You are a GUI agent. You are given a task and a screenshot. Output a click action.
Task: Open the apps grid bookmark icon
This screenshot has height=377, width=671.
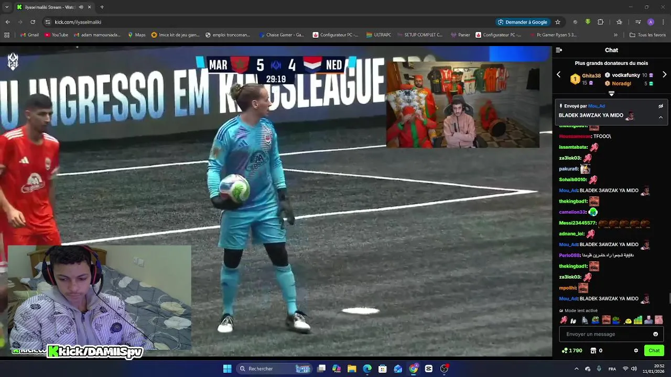pos(7,35)
